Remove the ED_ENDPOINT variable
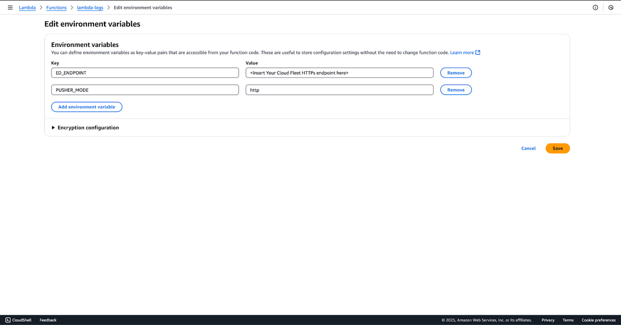 tap(456, 73)
